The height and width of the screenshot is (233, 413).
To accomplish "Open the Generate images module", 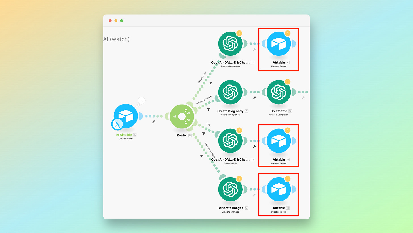I will coord(230,189).
